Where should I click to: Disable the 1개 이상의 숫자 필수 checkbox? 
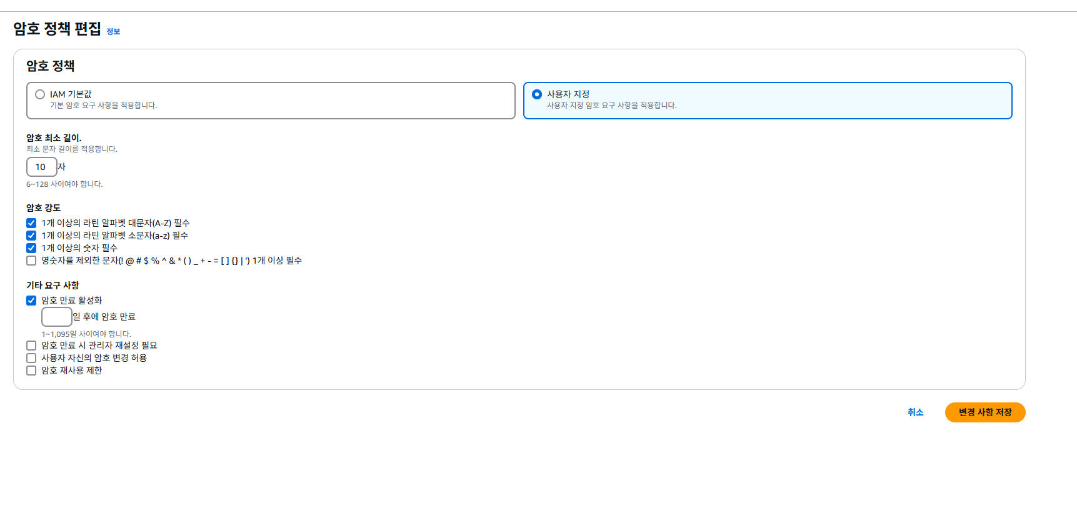(x=31, y=248)
